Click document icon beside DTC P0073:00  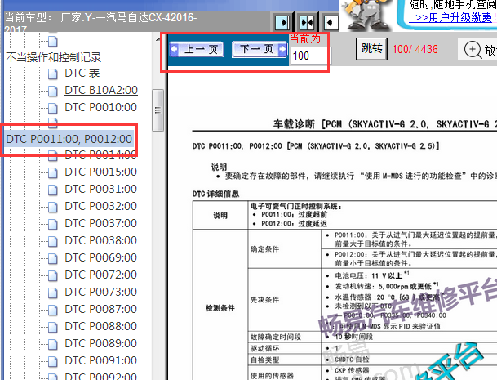pyautogui.click(x=53, y=293)
